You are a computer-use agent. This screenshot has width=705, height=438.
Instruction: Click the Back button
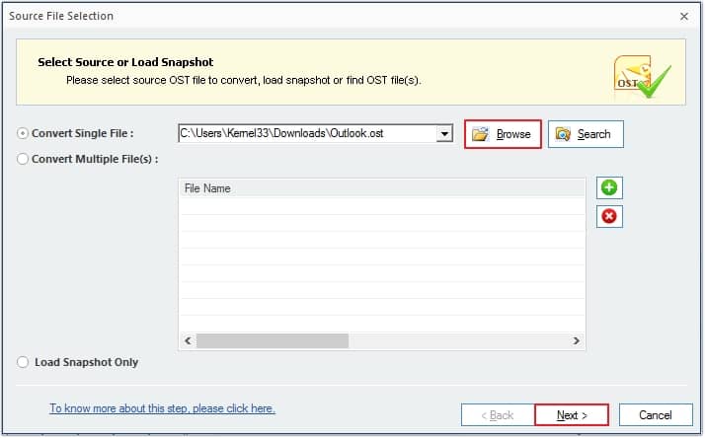498,415
